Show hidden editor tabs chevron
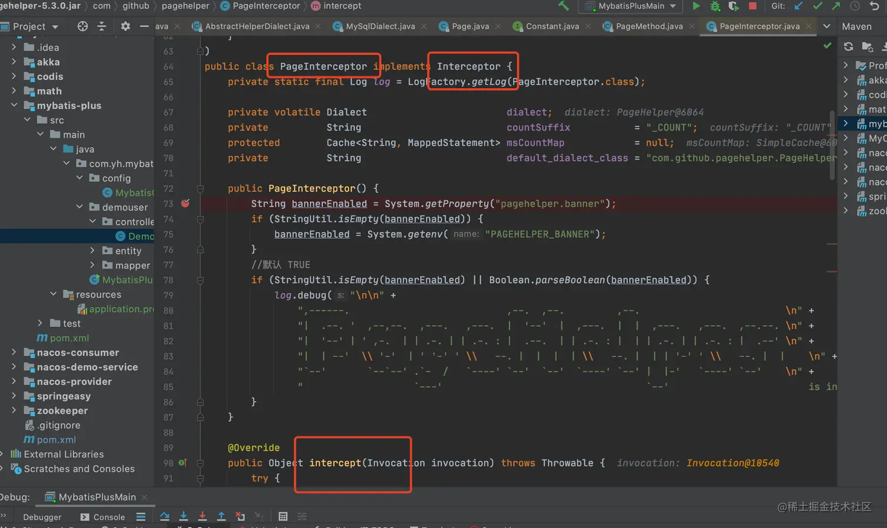The width and height of the screenshot is (887, 528). point(827,26)
